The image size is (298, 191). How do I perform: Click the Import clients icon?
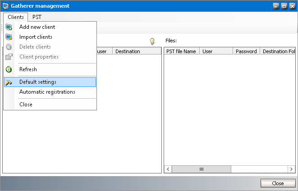[x=9, y=37]
